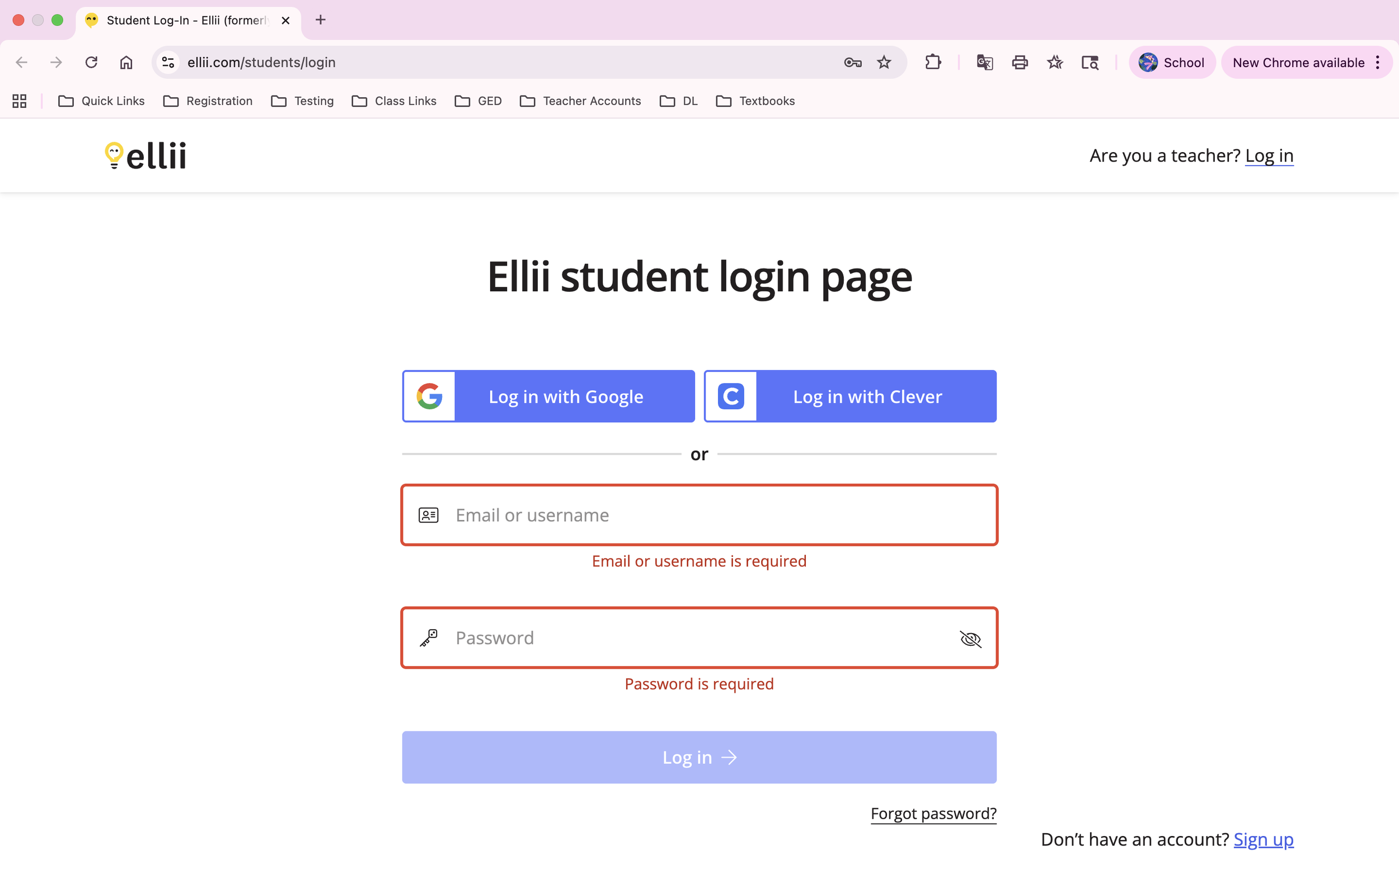This screenshot has width=1399, height=874.
Task: Go to the browser home page
Action: point(126,63)
